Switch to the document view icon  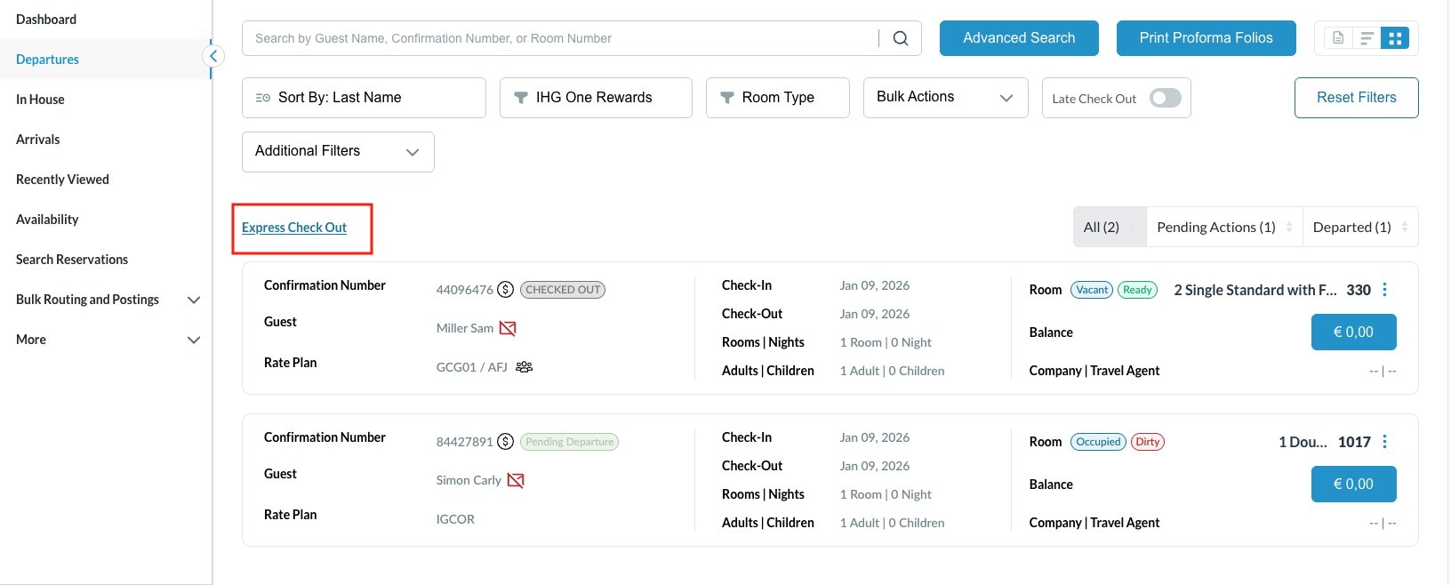pyautogui.click(x=1337, y=38)
